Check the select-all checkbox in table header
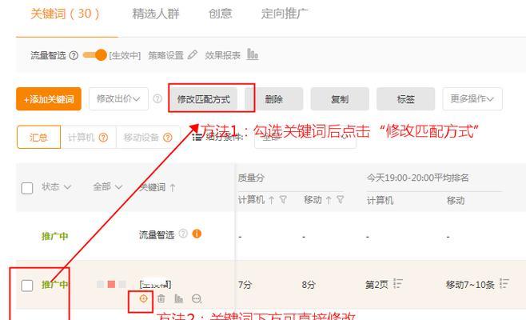Screen dimensions: 526x320 (27, 188)
